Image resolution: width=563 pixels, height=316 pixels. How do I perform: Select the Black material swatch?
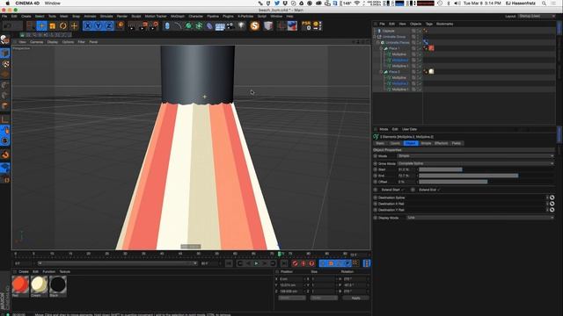click(x=58, y=285)
